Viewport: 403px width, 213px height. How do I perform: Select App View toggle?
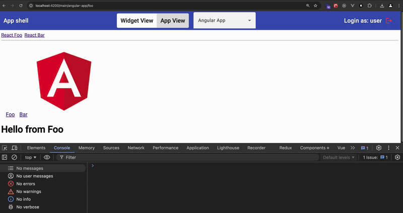click(173, 21)
